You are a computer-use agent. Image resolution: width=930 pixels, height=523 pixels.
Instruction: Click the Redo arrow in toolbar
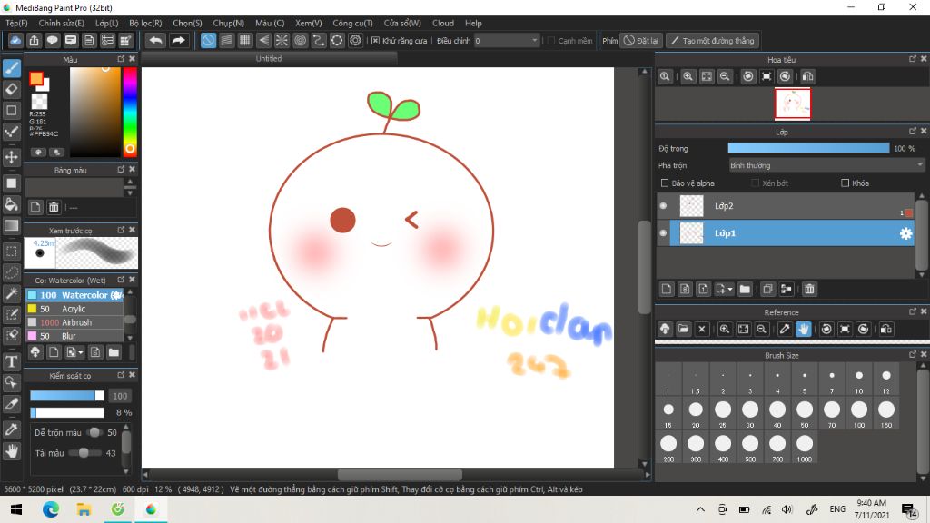pyautogui.click(x=179, y=40)
